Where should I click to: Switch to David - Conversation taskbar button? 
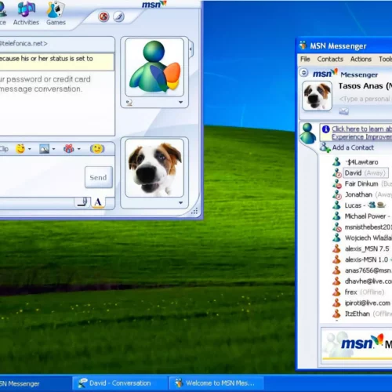[x=119, y=383]
